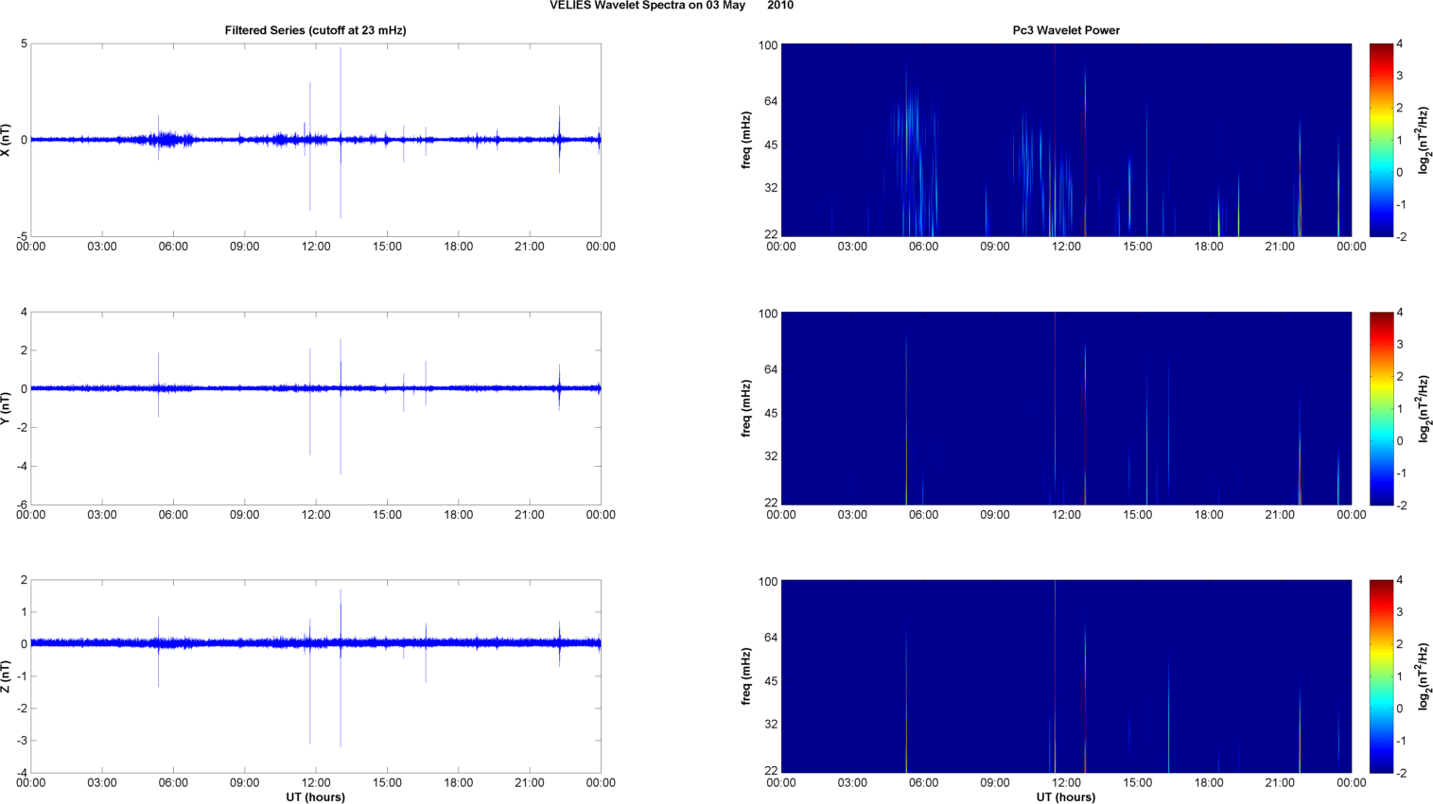Click freq (mHz) label of bottom spectrogram

pos(746,676)
